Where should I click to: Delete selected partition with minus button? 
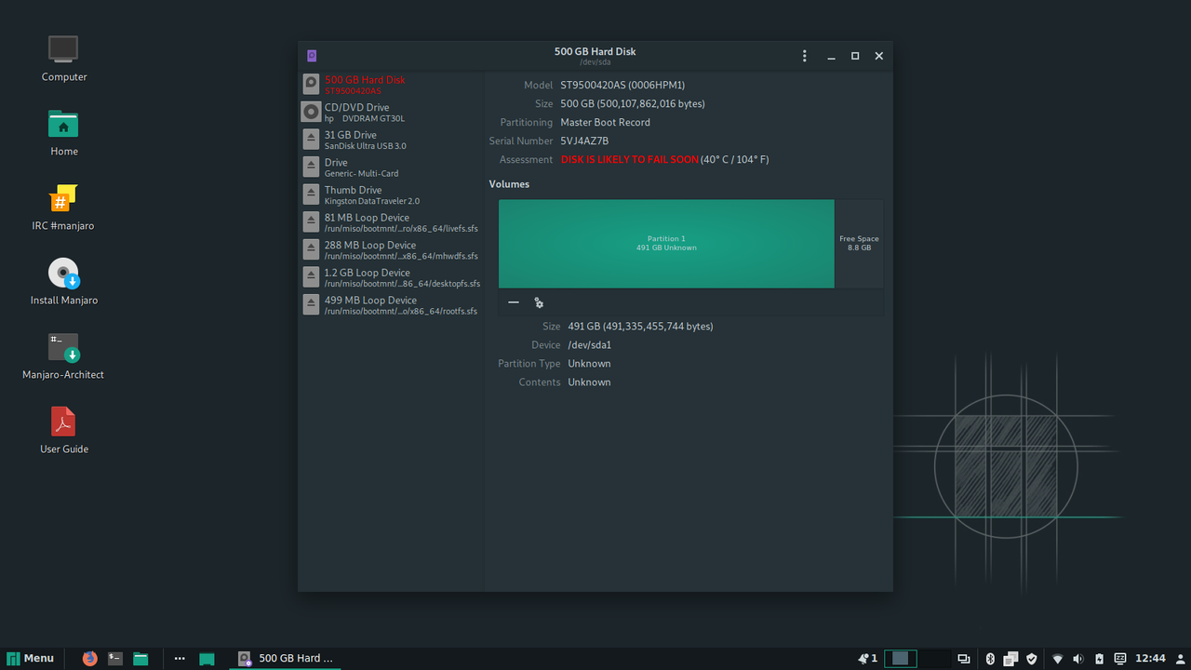(514, 302)
